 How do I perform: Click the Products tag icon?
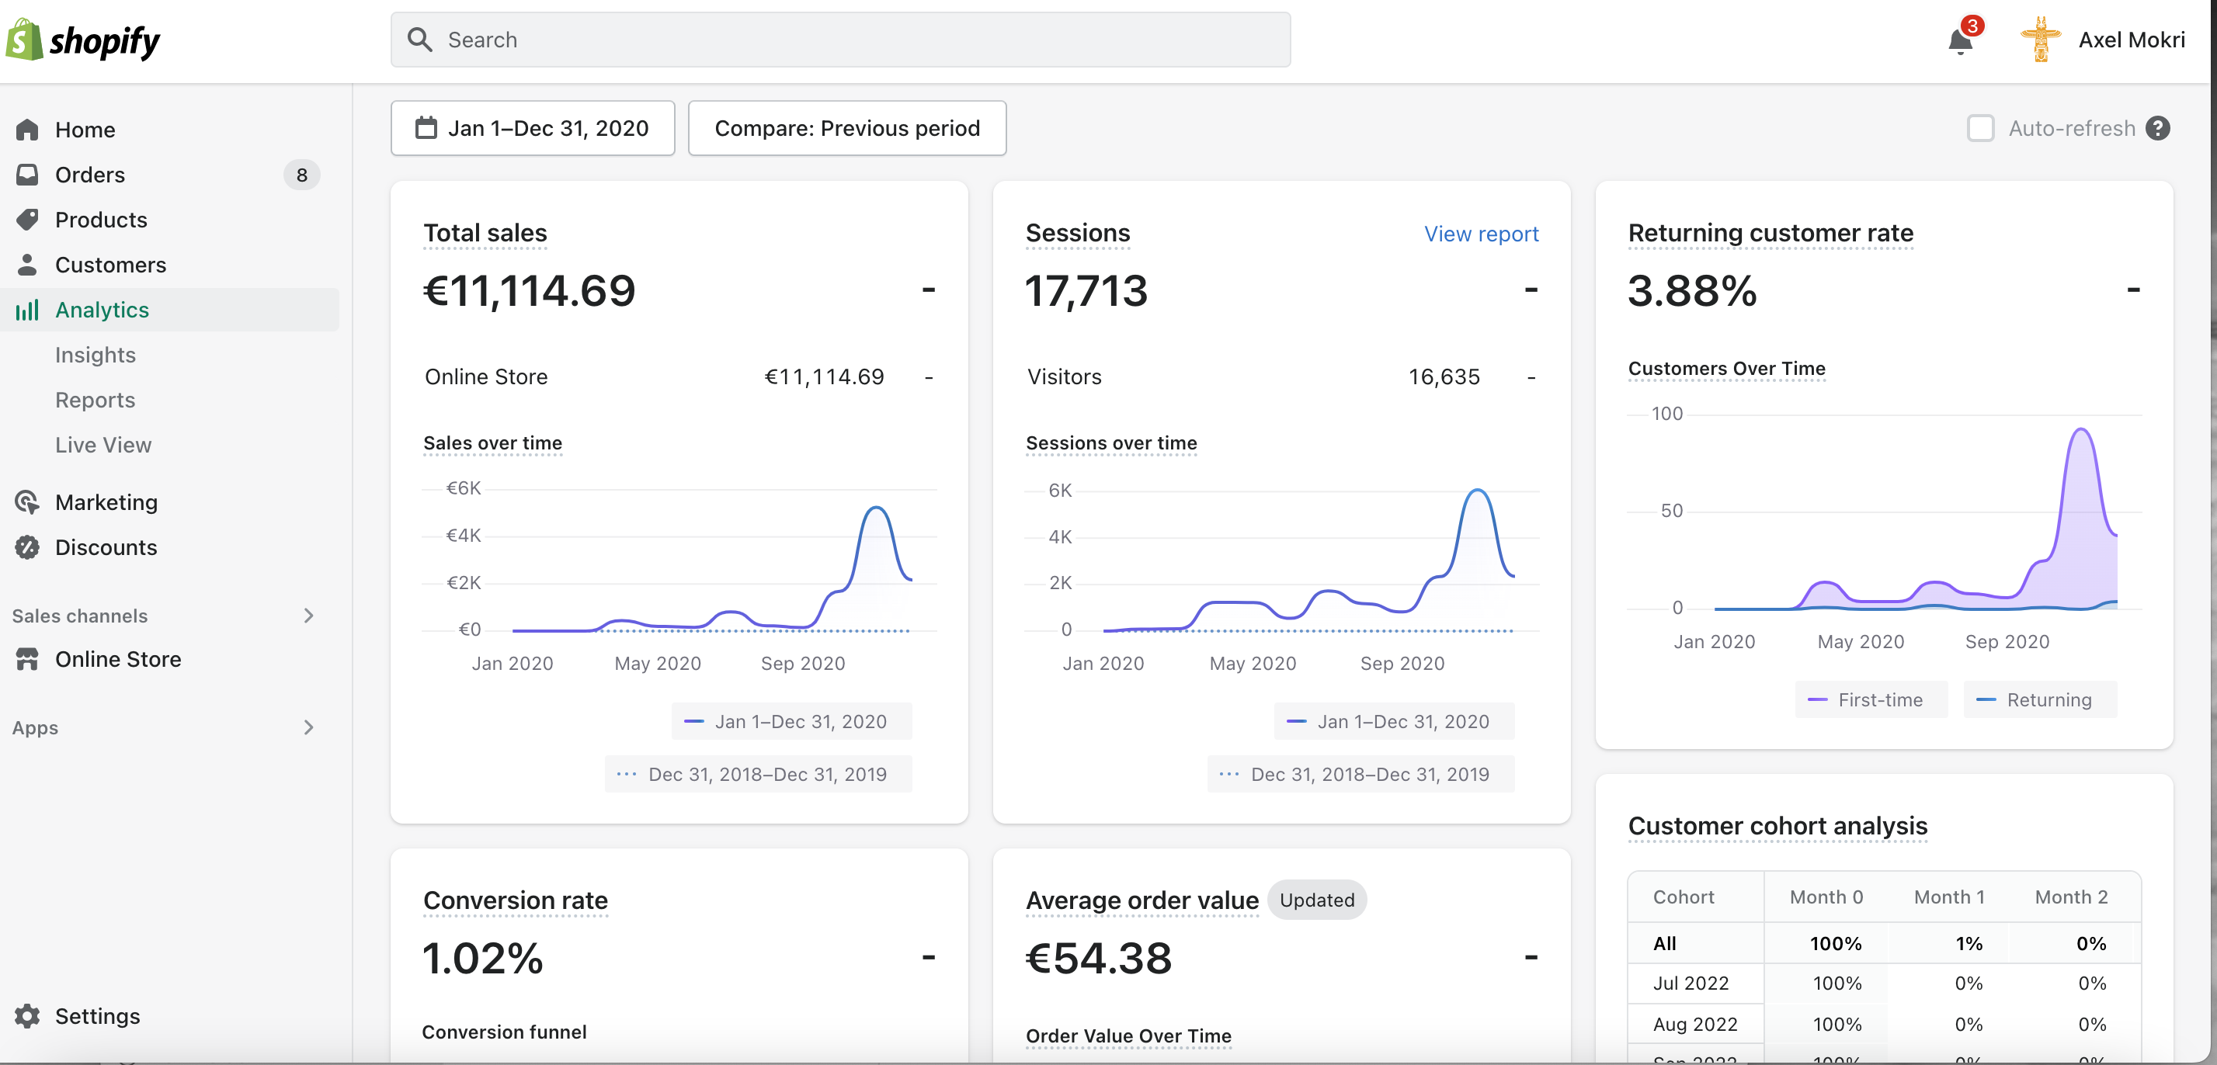coord(27,220)
